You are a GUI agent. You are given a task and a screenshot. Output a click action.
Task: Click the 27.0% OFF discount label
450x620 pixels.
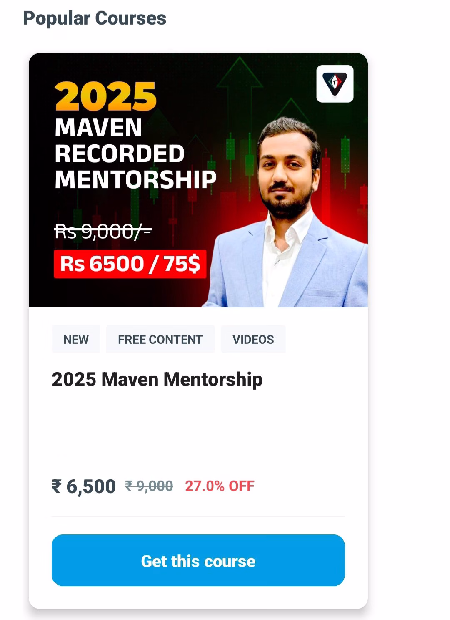220,486
